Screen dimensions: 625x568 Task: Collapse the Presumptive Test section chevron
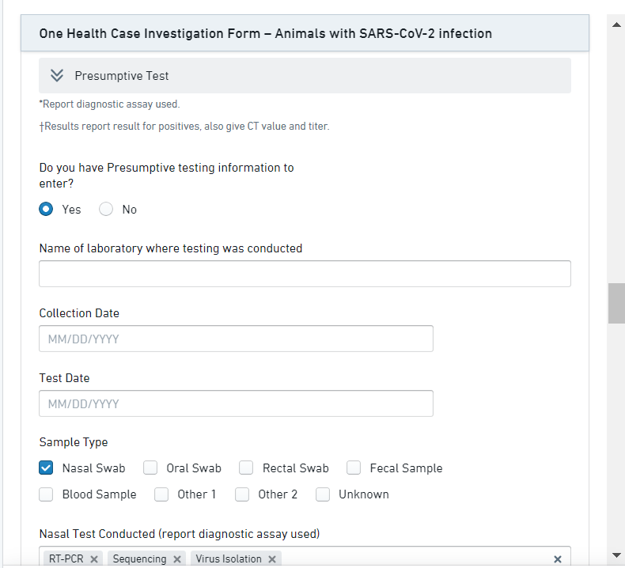[56, 76]
